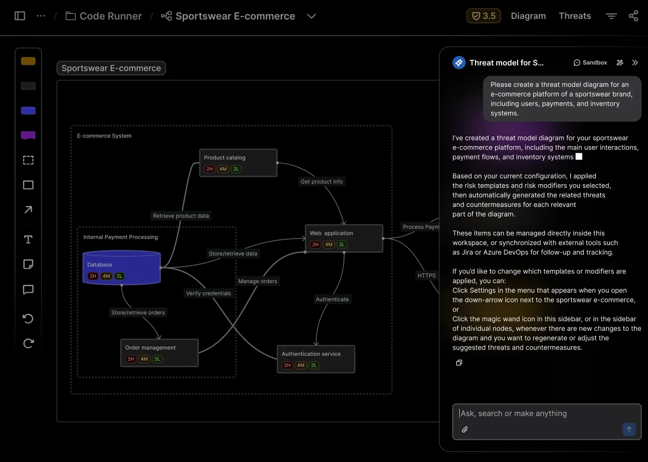Redo the last action
Viewport: 648px width, 462px height.
point(28,343)
